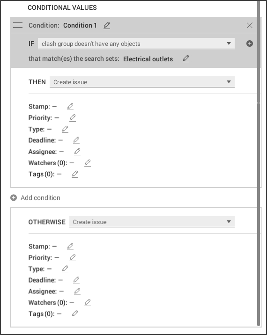Screen dimensions: 267x335
Task: Edit Stamp in the THEN section
Action: coord(70,106)
